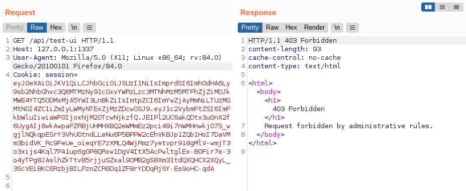Open the Hex tab in Request panel

coord(56,28)
